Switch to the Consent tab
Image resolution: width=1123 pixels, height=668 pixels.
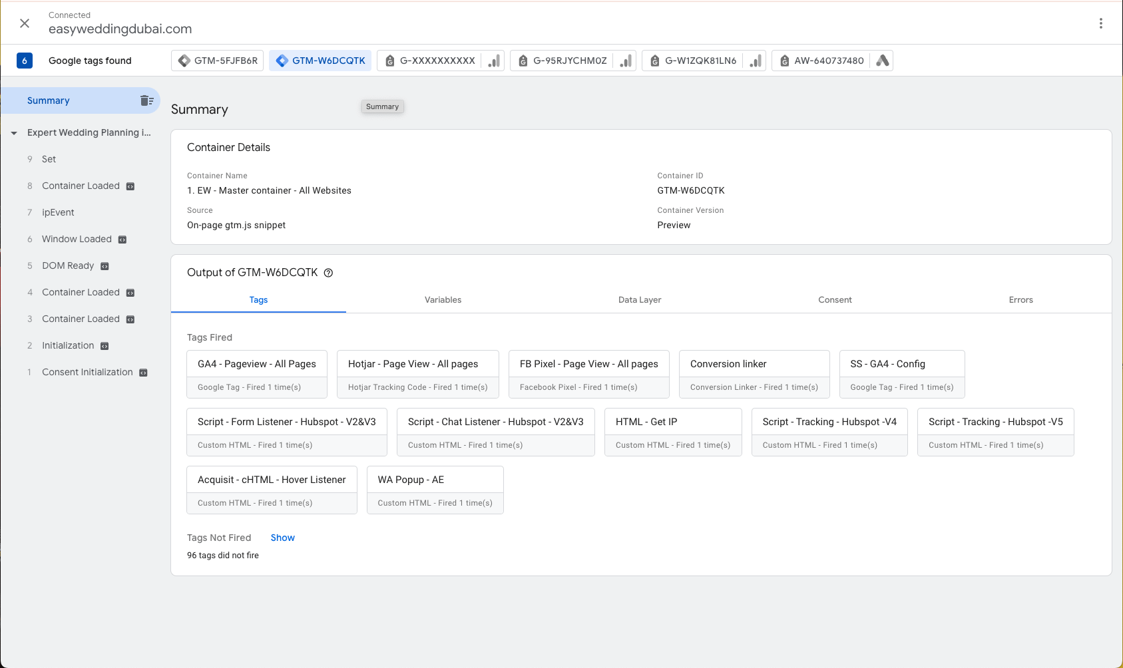835,300
